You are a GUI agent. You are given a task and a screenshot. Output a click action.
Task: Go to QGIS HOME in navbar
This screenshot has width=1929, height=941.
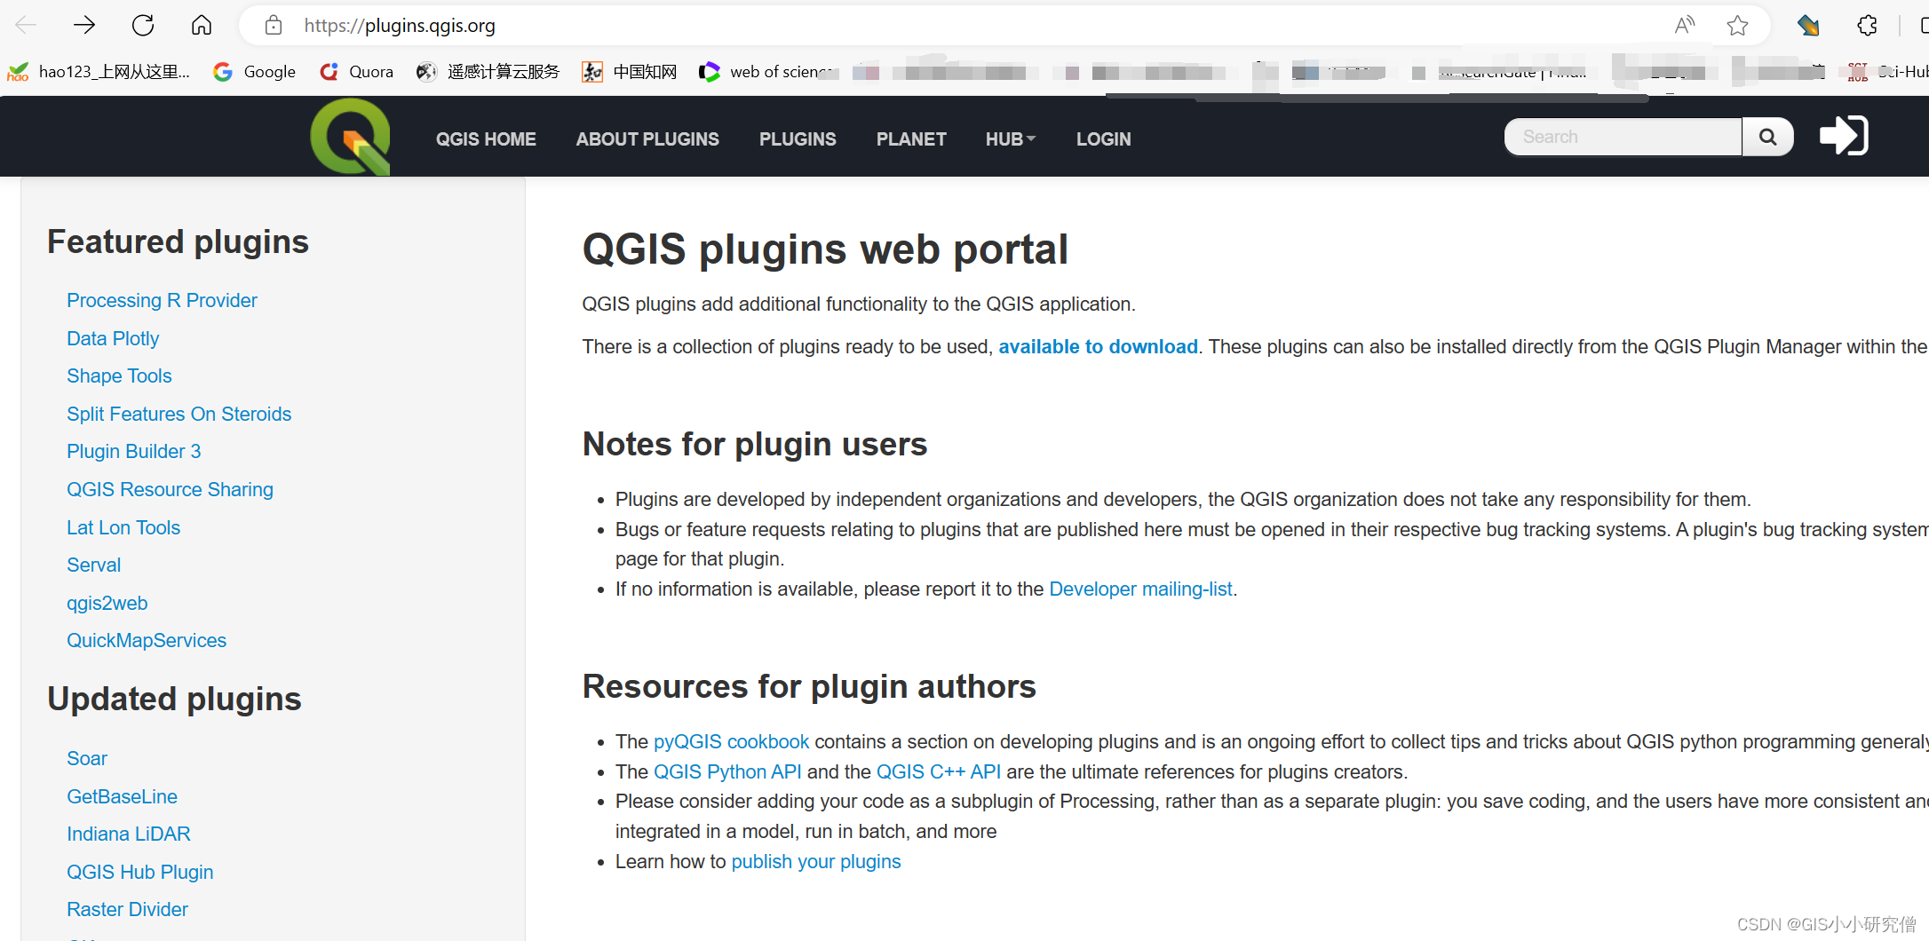point(486,139)
